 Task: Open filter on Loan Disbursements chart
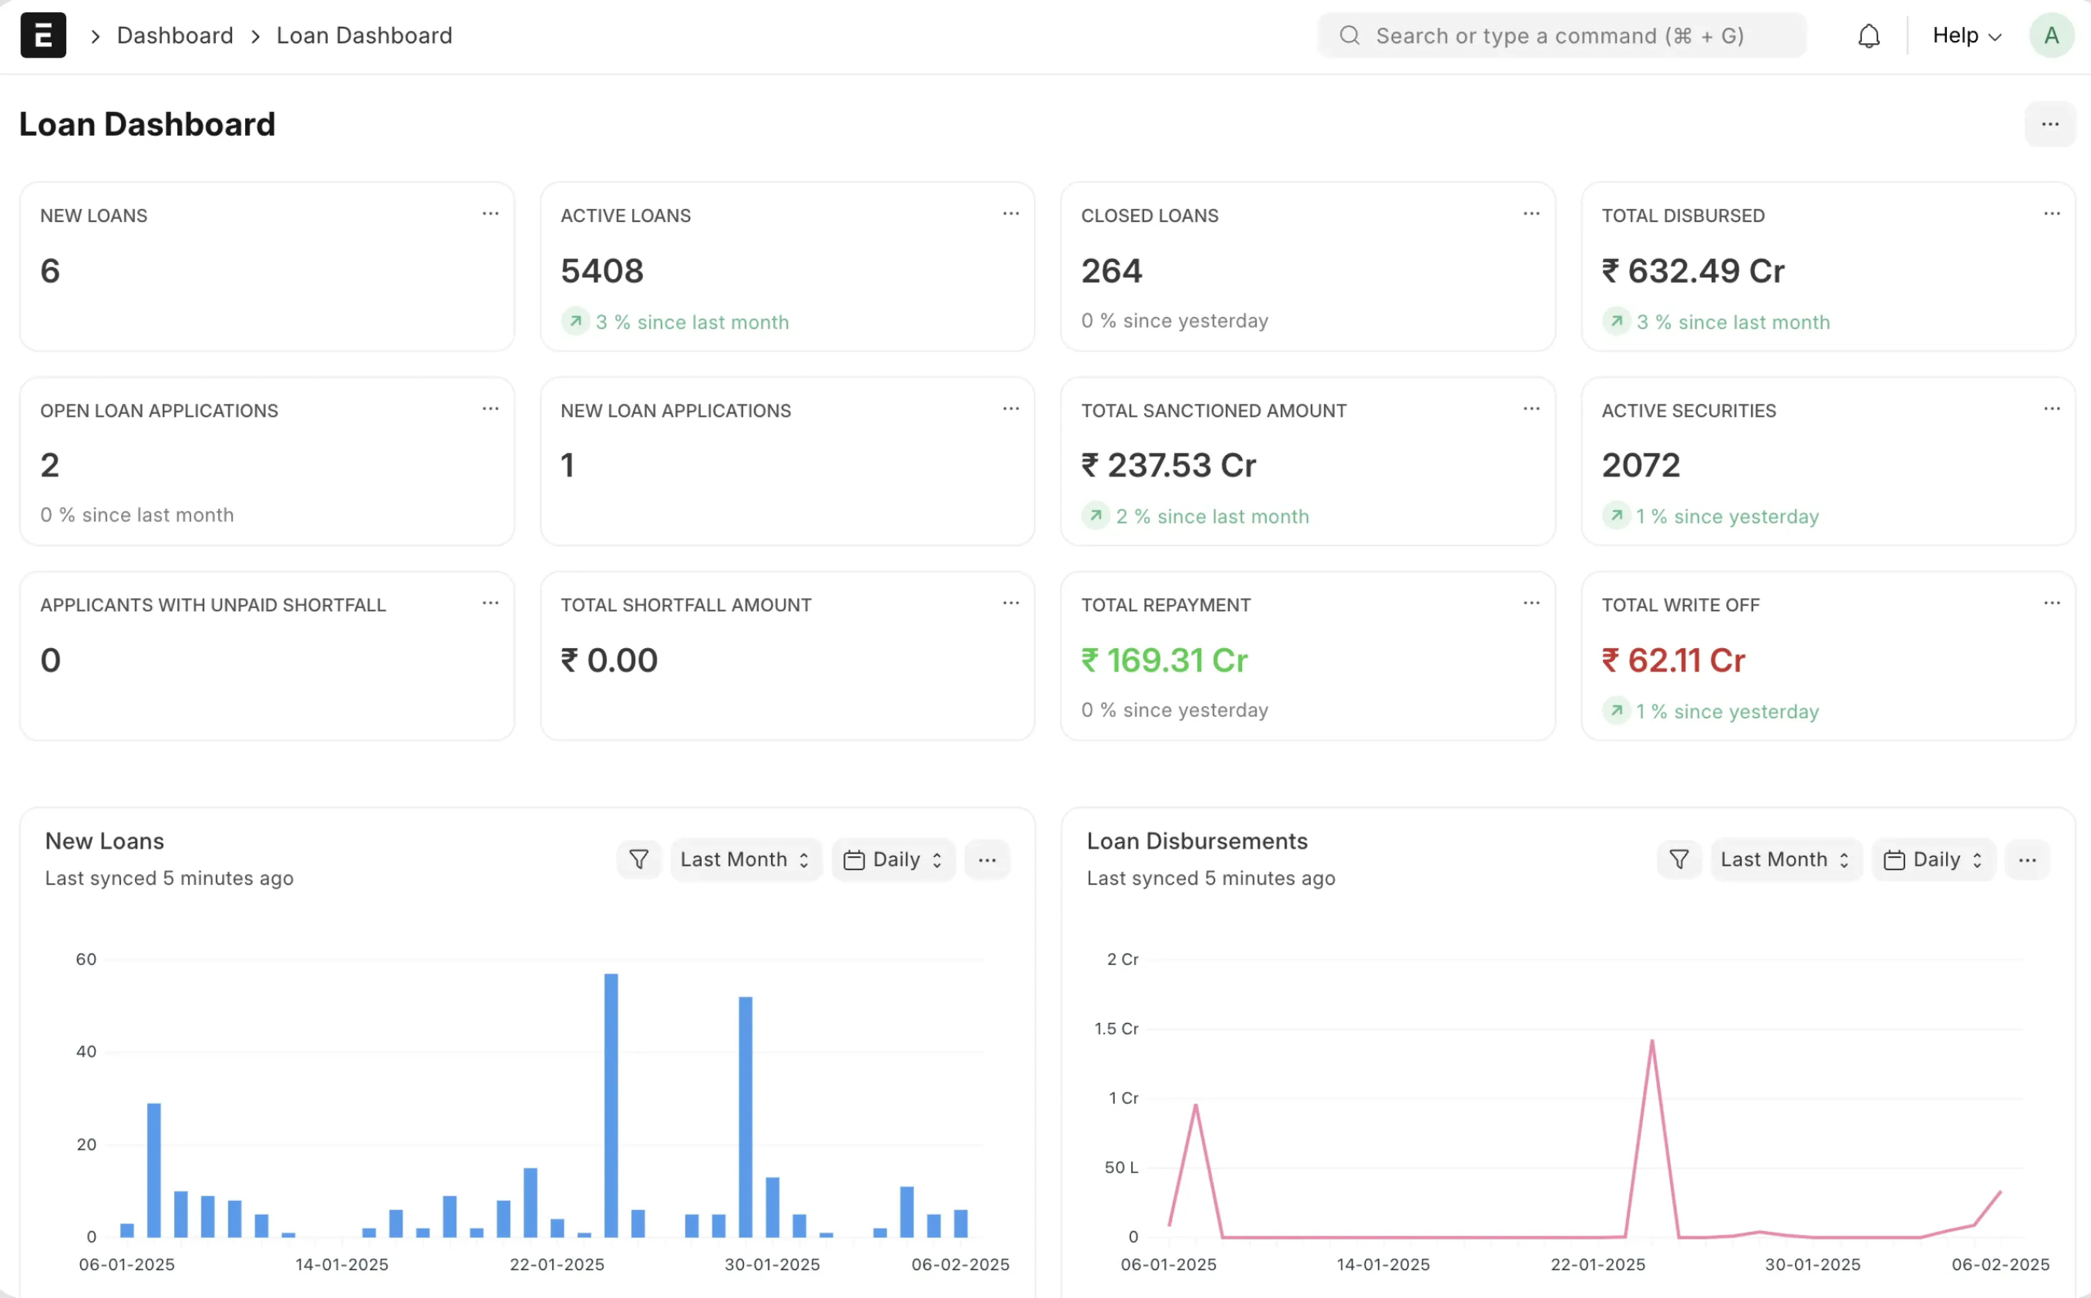1679,859
